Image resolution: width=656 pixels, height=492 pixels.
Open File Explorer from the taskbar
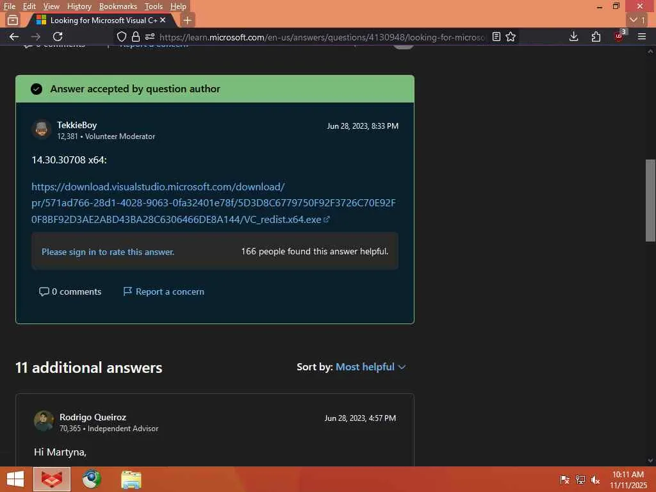pyautogui.click(x=131, y=479)
